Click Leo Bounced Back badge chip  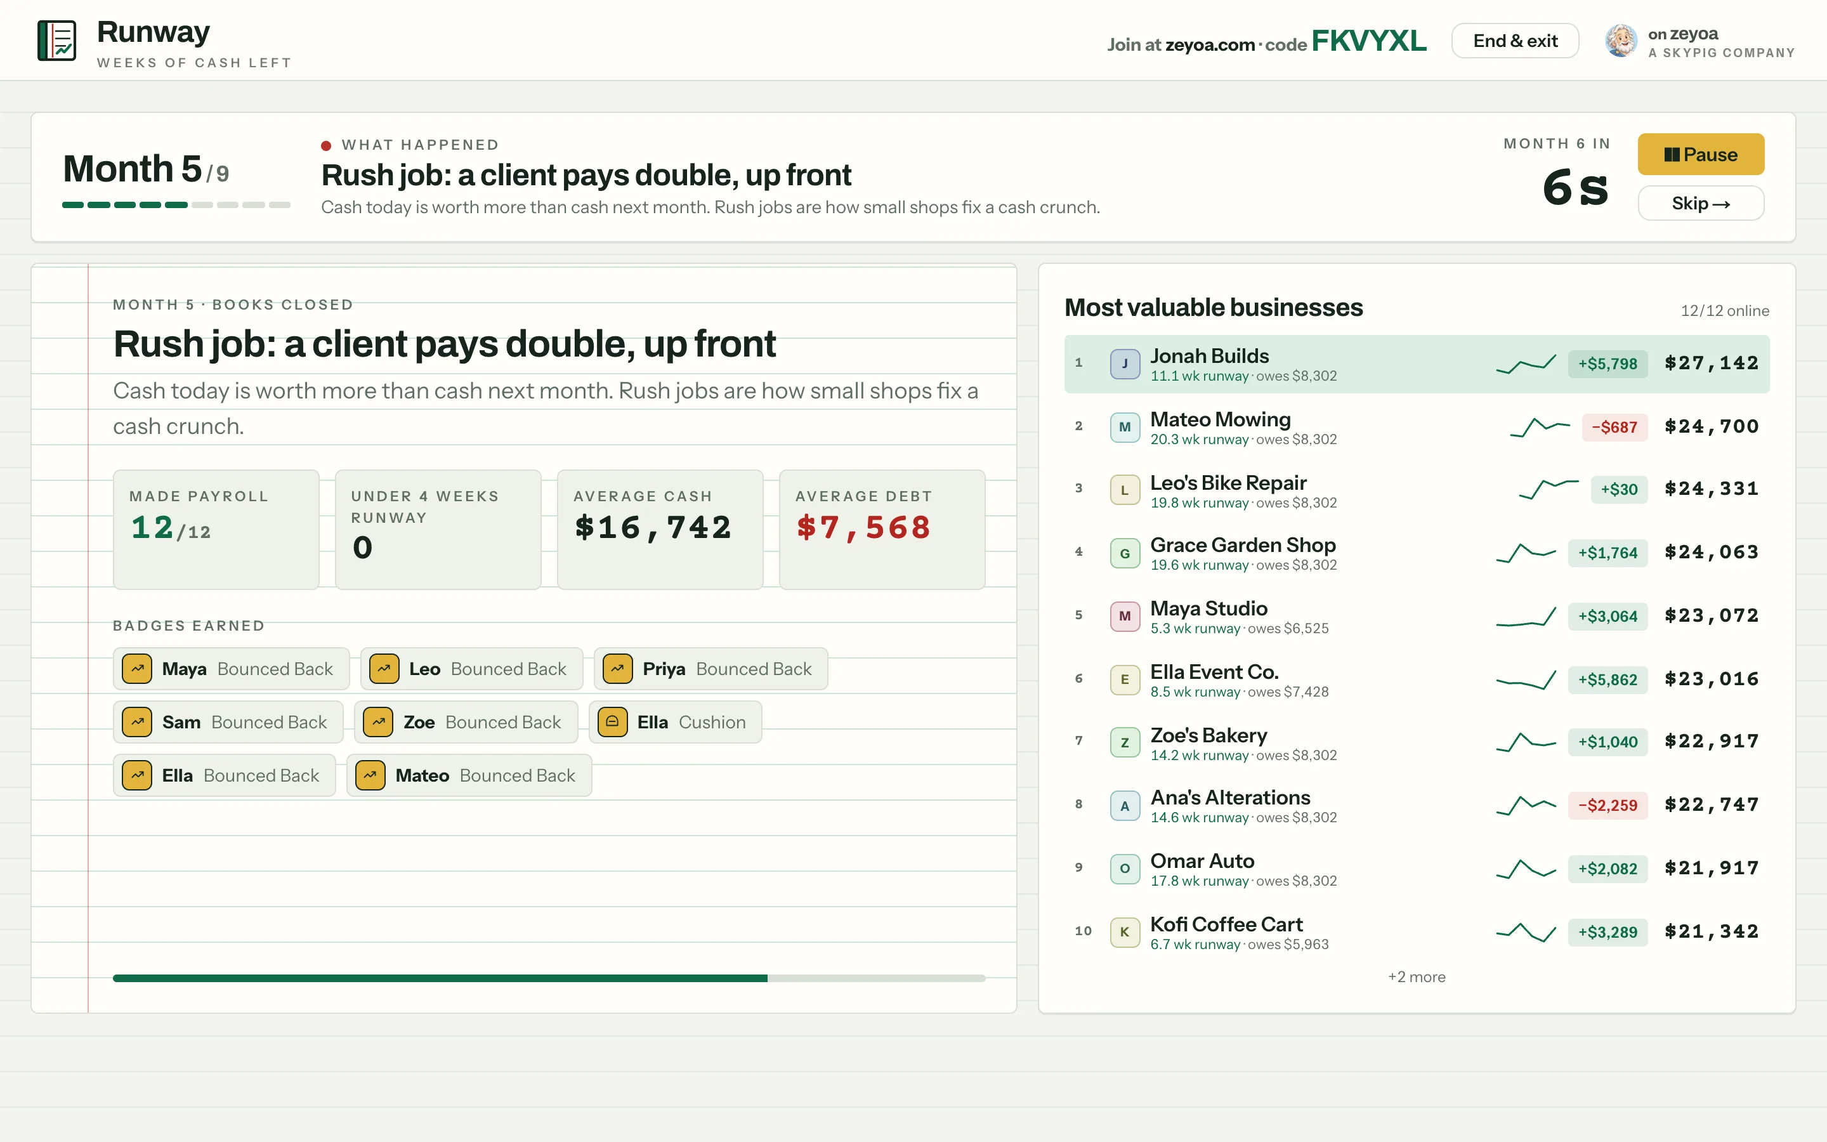[x=471, y=669]
